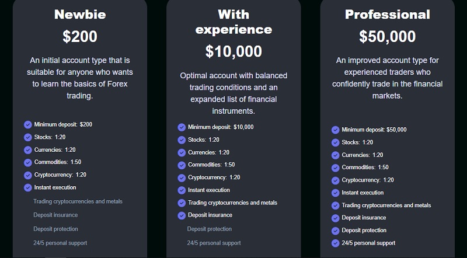Click the checkmark next to Professional Cryptocurrency 1:20
Image resolution: width=467 pixels, height=258 pixels.
point(335,180)
